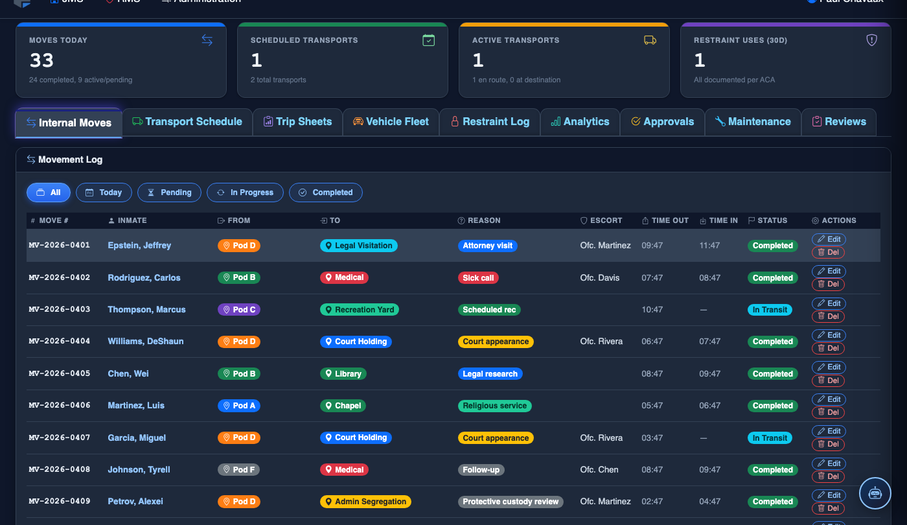907x525 pixels.
Task: Edit move MV-2026-0407 for Garcia
Action: pyautogui.click(x=829, y=431)
